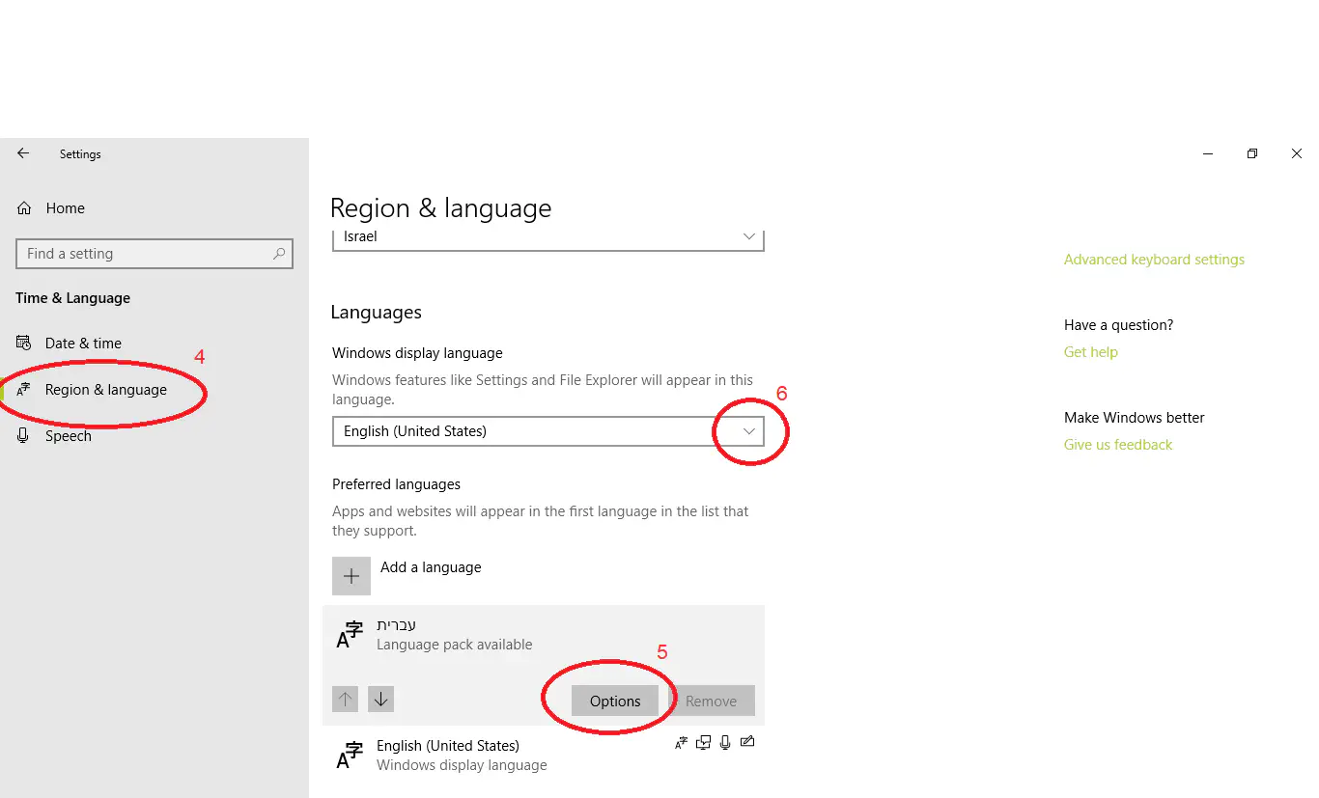1319x798 pixels.
Task: Click the back arrow in Settings header
Action: point(23,153)
